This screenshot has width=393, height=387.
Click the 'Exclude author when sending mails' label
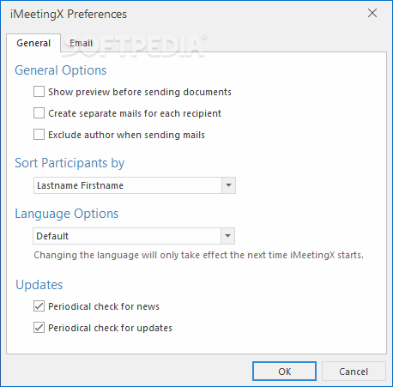click(126, 135)
